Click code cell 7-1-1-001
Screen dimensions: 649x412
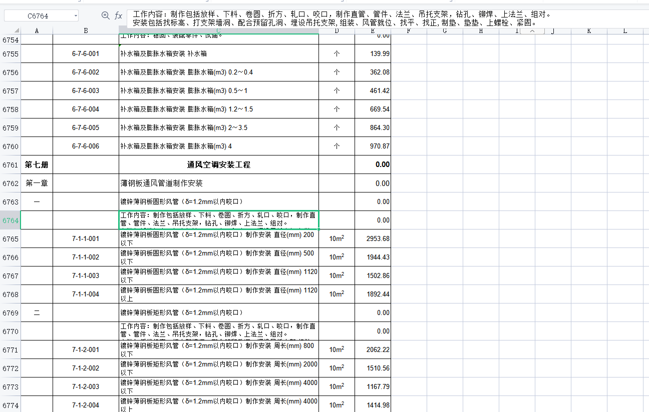86,238
